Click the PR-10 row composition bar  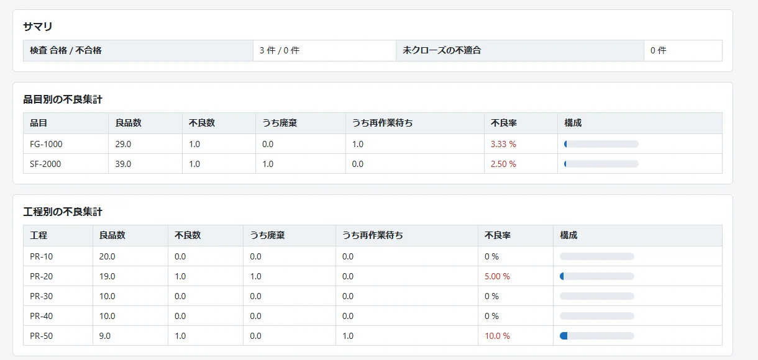pos(597,256)
